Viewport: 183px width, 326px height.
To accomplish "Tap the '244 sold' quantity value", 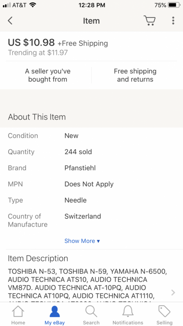I will tap(78, 152).
